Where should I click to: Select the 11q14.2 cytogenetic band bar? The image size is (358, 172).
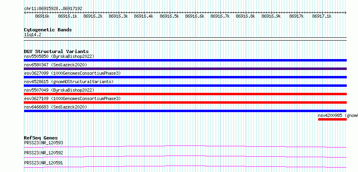point(185,39)
